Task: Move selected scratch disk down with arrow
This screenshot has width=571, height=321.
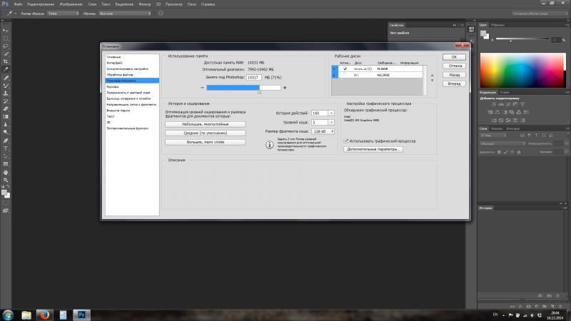Action: (x=433, y=81)
